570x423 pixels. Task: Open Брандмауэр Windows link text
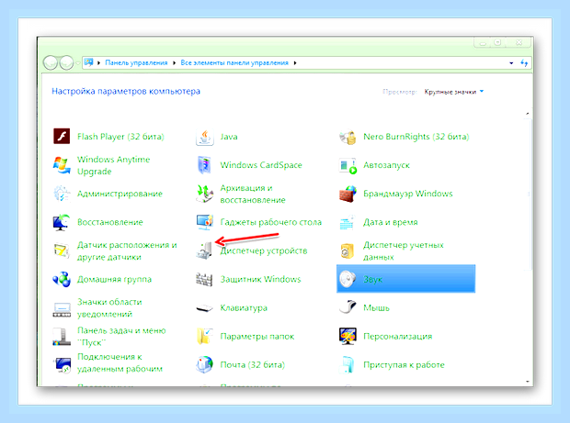tap(408, 194)
